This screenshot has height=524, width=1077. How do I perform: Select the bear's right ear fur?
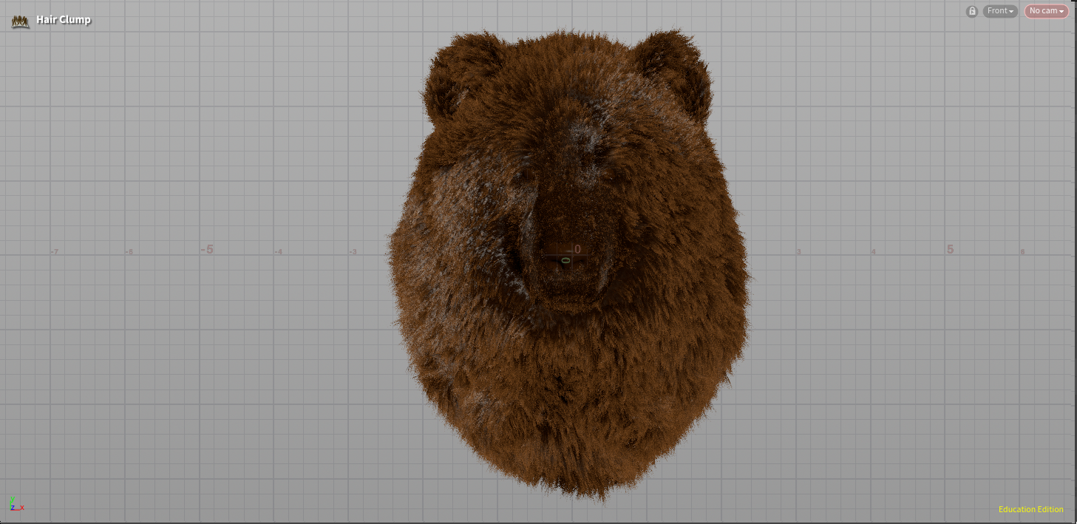(676, 74)
